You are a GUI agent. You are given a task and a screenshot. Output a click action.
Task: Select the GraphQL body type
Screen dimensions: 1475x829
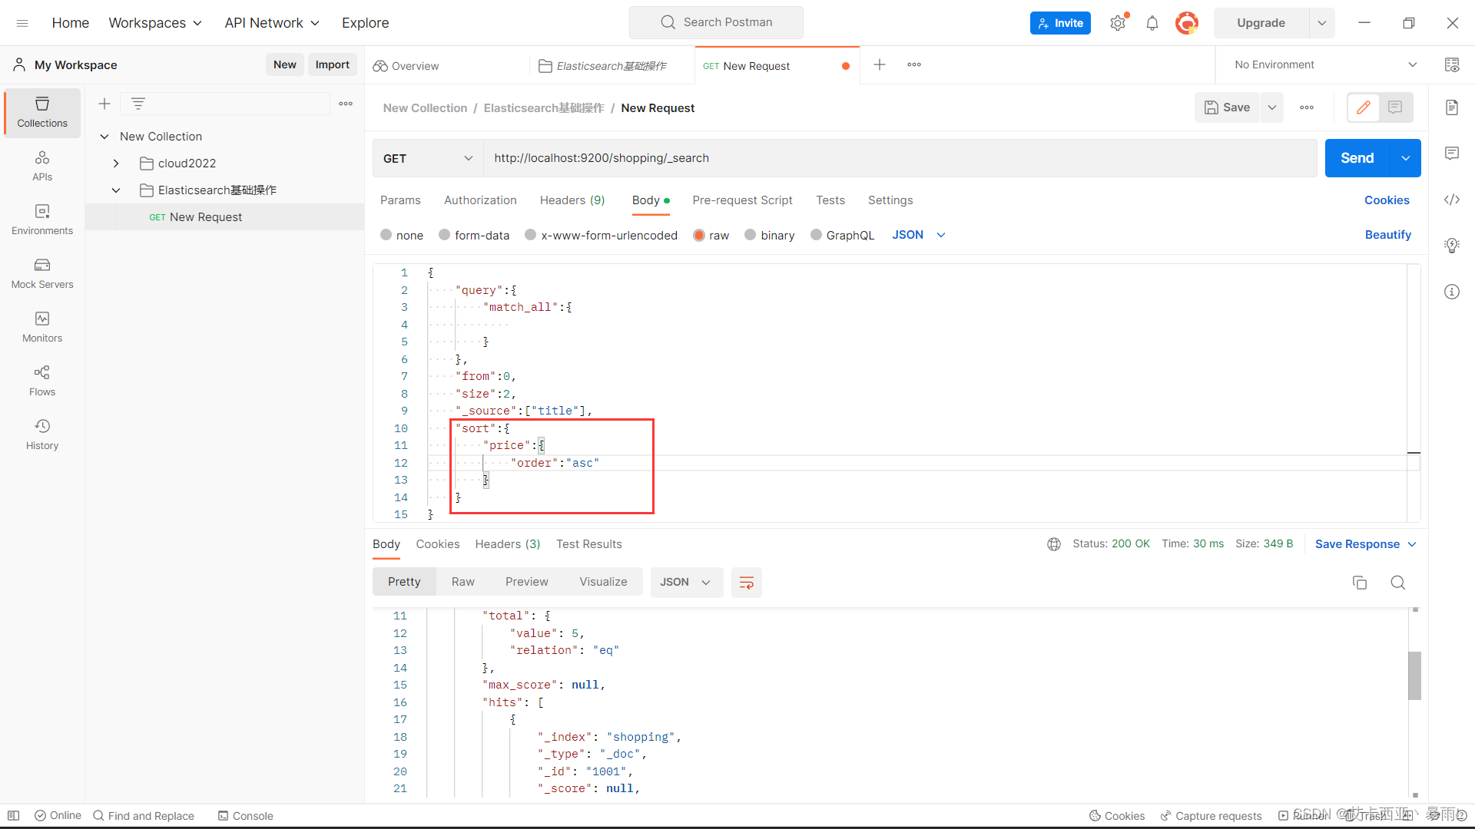coord(817,235)
